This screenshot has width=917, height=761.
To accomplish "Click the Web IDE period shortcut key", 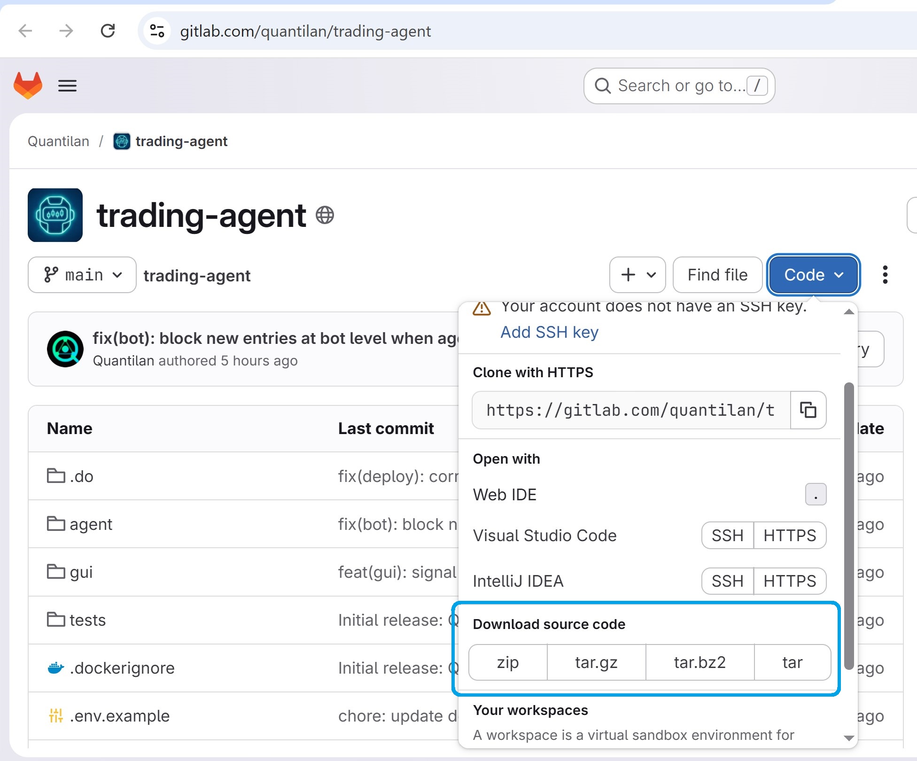I will click(x=816, y=494).
